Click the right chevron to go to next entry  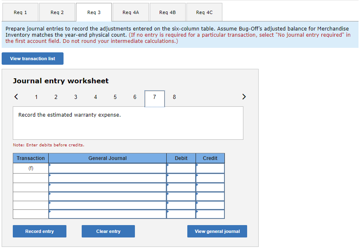244,96
